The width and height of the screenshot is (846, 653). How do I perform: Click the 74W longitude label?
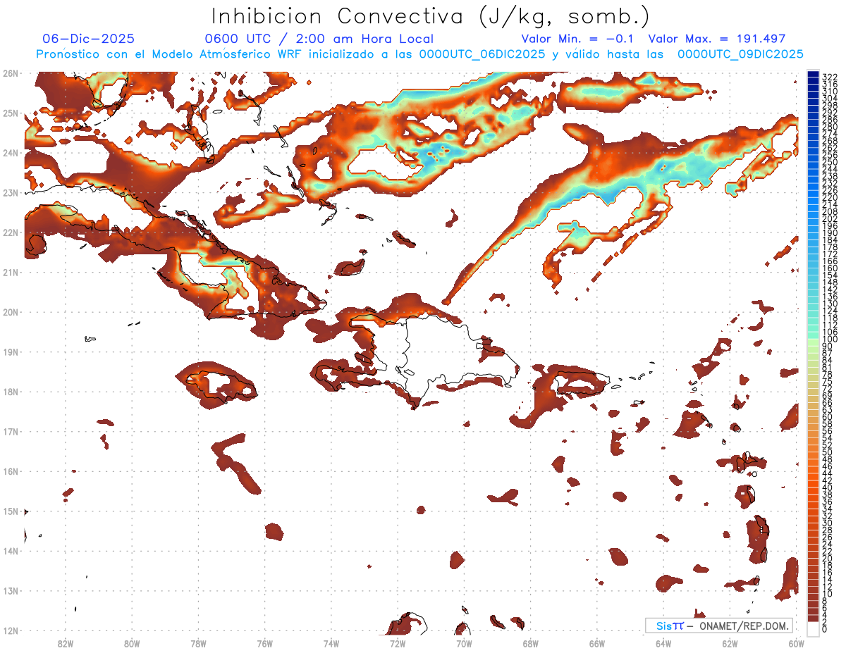tap(331, 643)
